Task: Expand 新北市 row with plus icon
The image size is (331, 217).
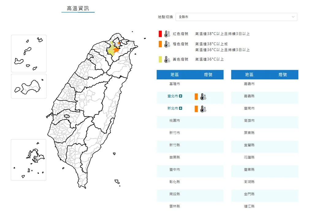Action: pos(181,108)
